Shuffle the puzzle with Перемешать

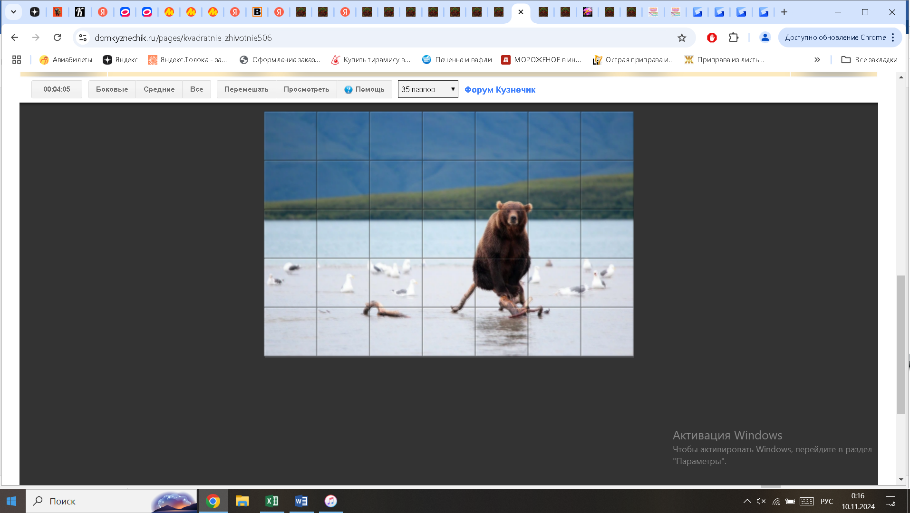(246, 89)
